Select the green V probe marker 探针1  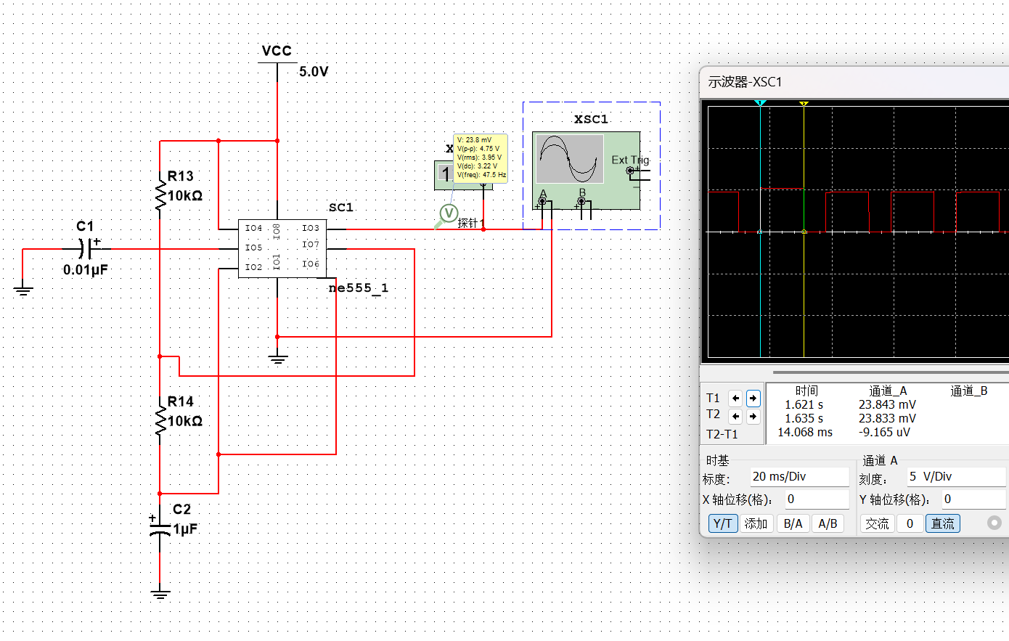click(449, 213)
